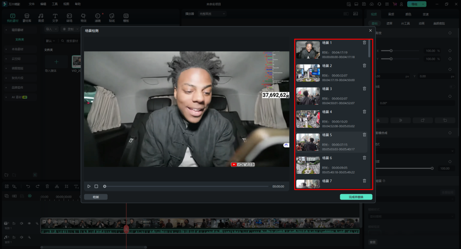Switch to the 颜色 tab in properties panel
Image resolution: width=461 pixels, height=249 pixels.
[x=408, y=14]
